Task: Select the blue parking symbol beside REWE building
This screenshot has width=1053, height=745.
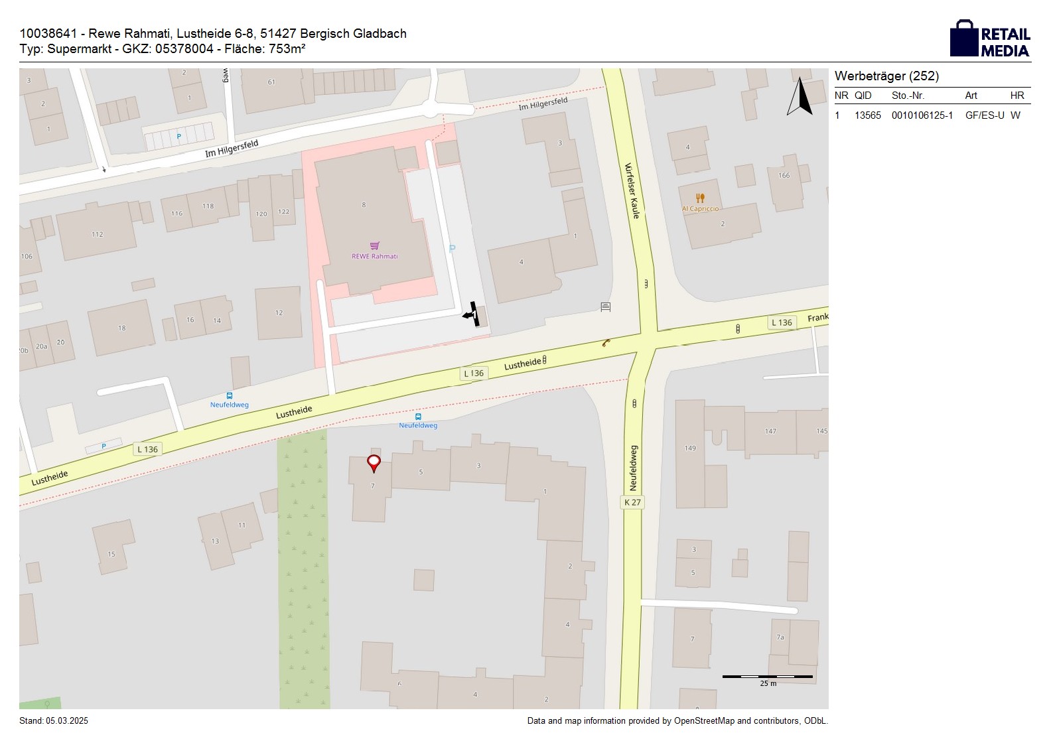Action: coord(453,249)
